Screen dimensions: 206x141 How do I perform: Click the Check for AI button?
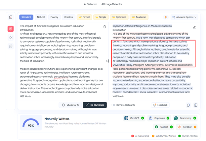pos(70,105)
